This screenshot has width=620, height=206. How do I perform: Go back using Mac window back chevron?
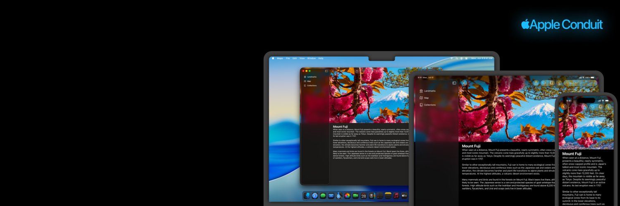click(x=333, y=71)
